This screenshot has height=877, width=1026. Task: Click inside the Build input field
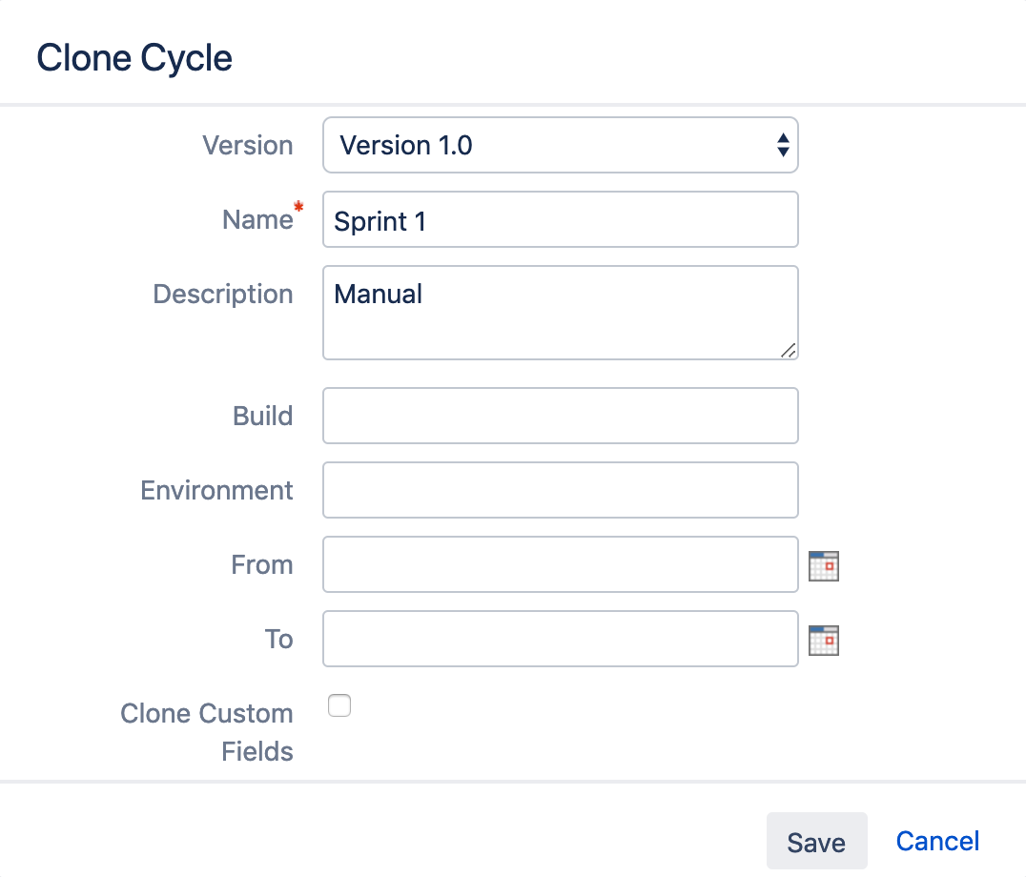[x=561, y=416]
